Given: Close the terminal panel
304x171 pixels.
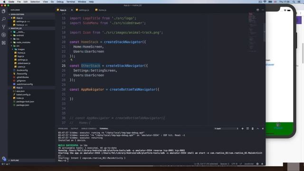Looking at the screenshot, I should (263, 129).
